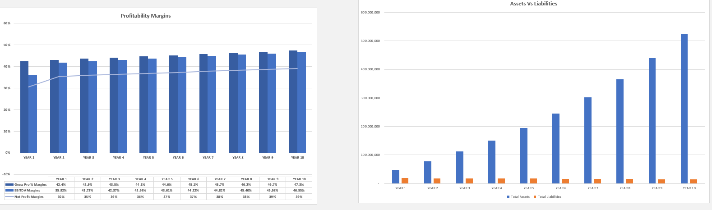The image size is (712, 210).
Task: Click the orange Total Liabilities legend swatch
Action: coord(535,197)
